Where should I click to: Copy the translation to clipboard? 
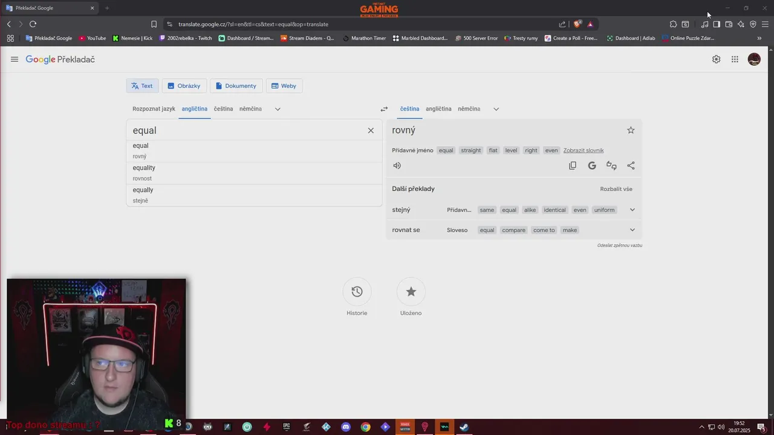coord(573,166)
